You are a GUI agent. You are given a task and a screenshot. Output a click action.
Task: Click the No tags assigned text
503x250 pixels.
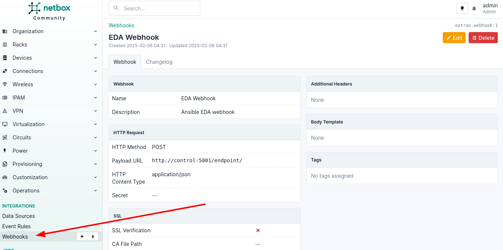332,176
